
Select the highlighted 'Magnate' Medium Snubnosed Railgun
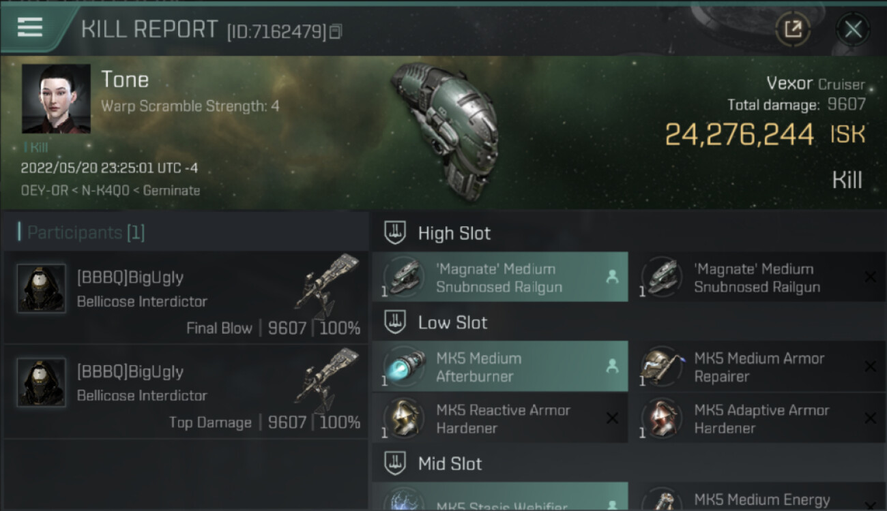coord(499,278)
